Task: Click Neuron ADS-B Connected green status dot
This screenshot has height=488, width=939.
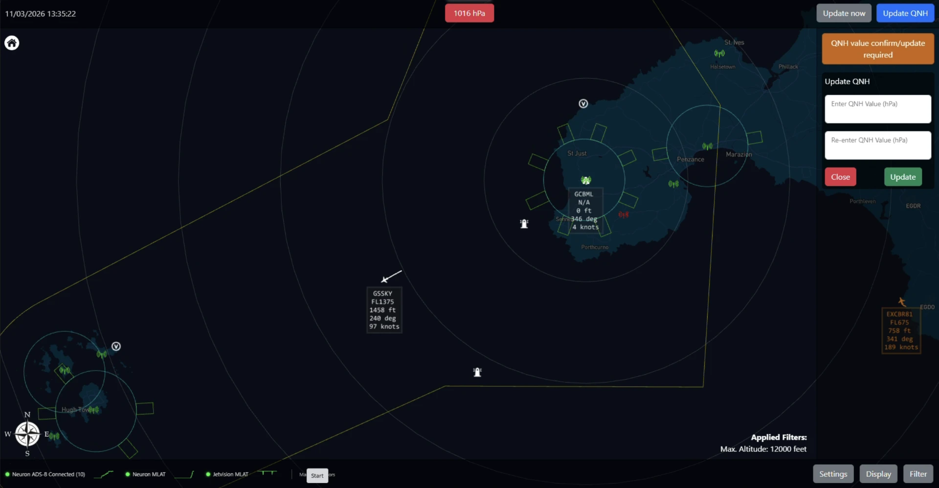Action: pyautogui.click(x=7, y=474)
